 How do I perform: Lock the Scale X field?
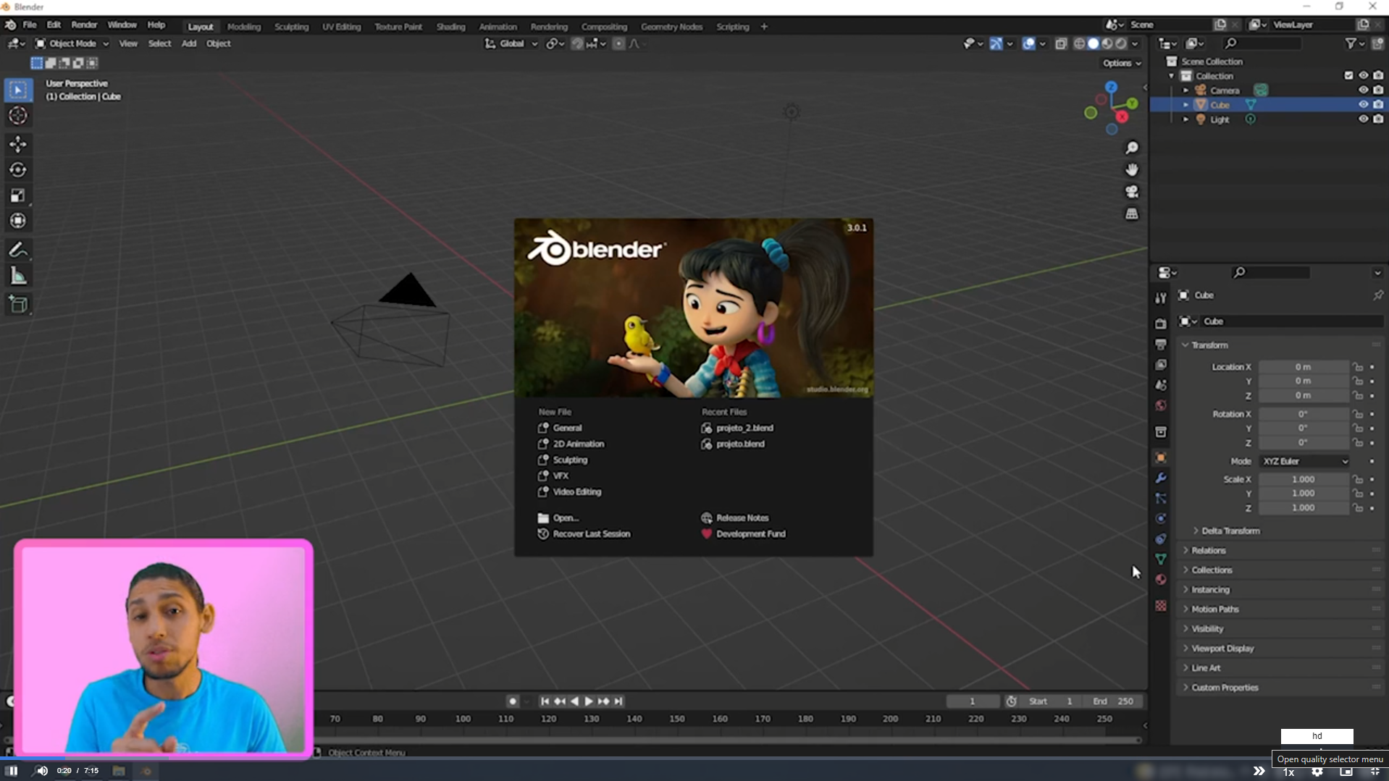[x=1358, y=479]
